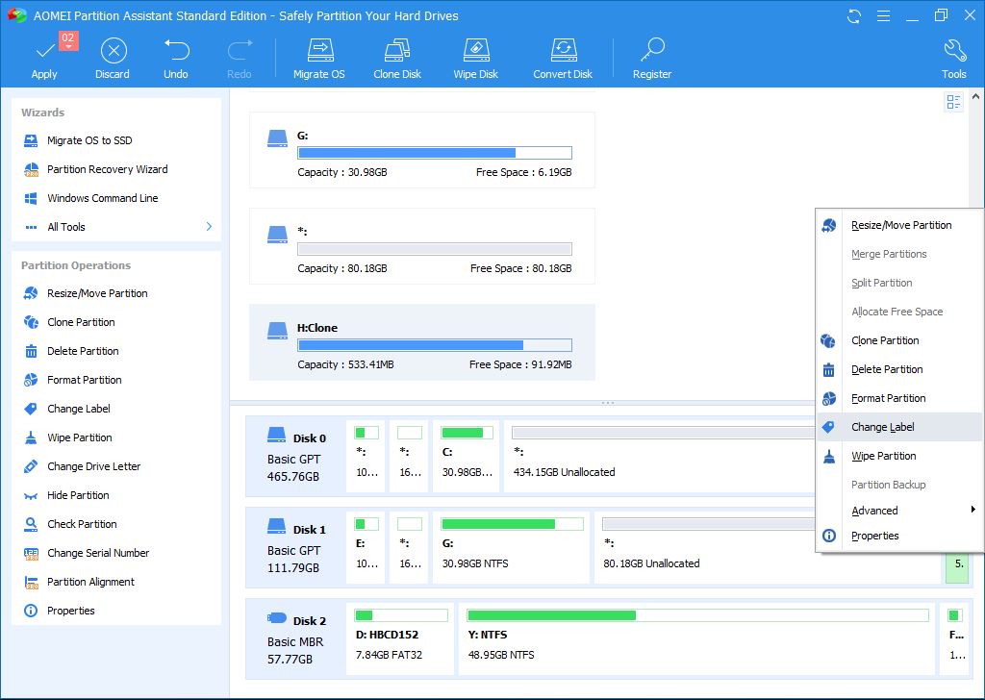Launch the Convert Disk tool

(x=563, y=51)
